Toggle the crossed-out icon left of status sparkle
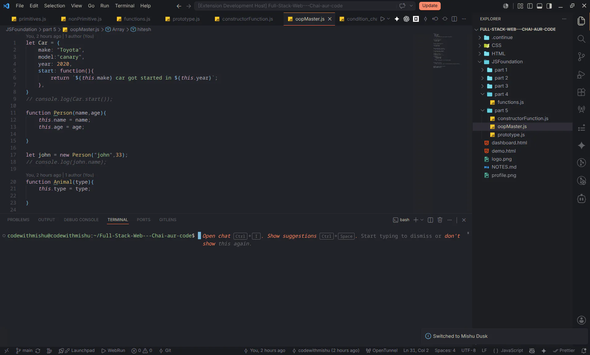The height and width of the screenshot is (355, 590). (x=532, y=351)
